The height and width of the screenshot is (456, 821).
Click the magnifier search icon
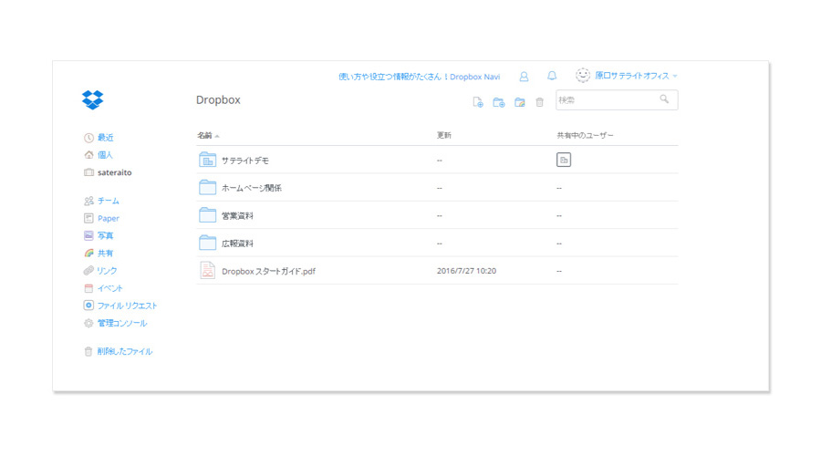(x=664, y=98)
